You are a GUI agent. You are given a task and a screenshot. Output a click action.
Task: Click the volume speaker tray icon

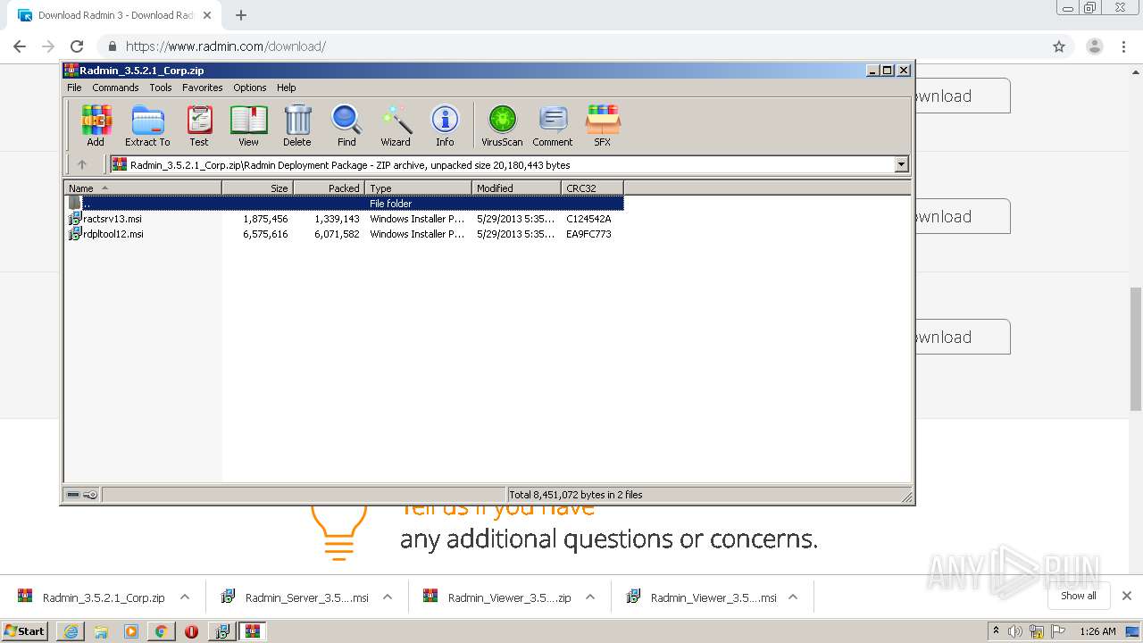pos(1015,631)
